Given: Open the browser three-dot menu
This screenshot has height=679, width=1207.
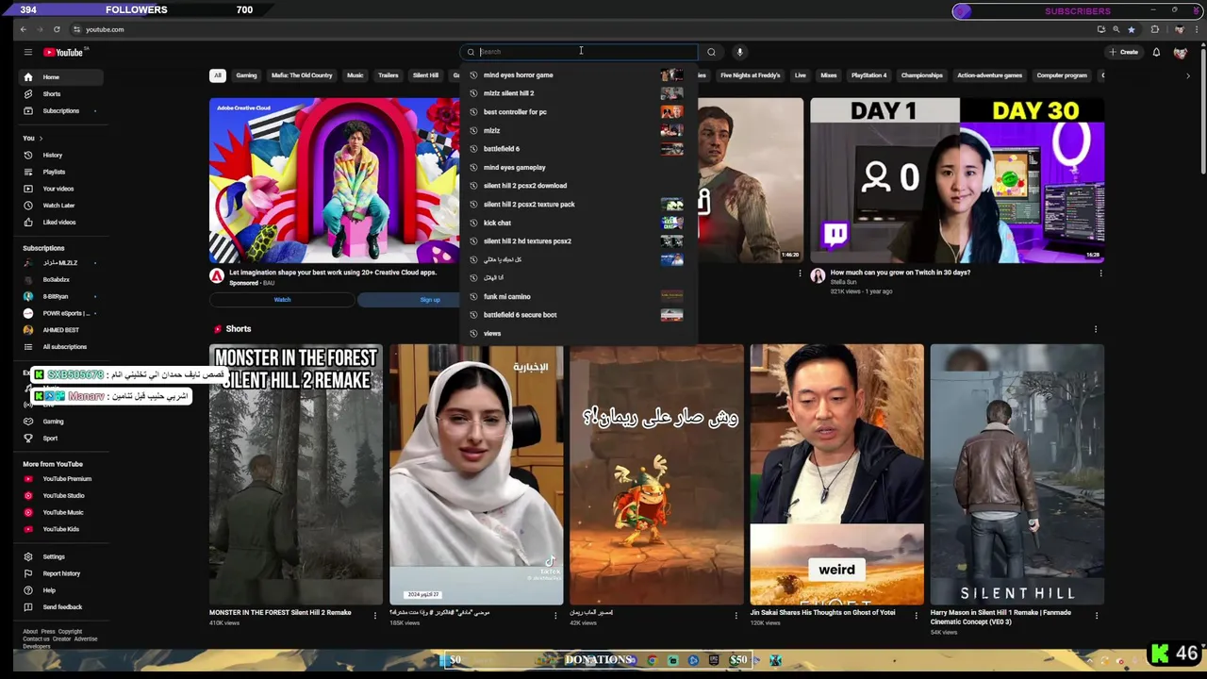Looking at the screenshot, I should pos(1196,29).
